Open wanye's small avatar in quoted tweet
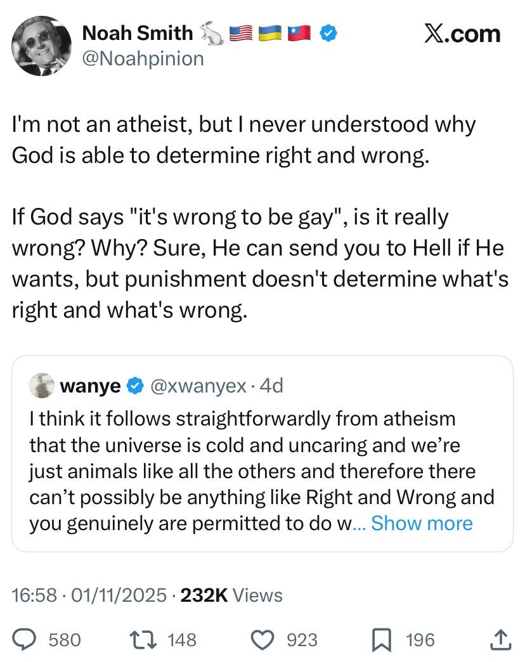 41,385
